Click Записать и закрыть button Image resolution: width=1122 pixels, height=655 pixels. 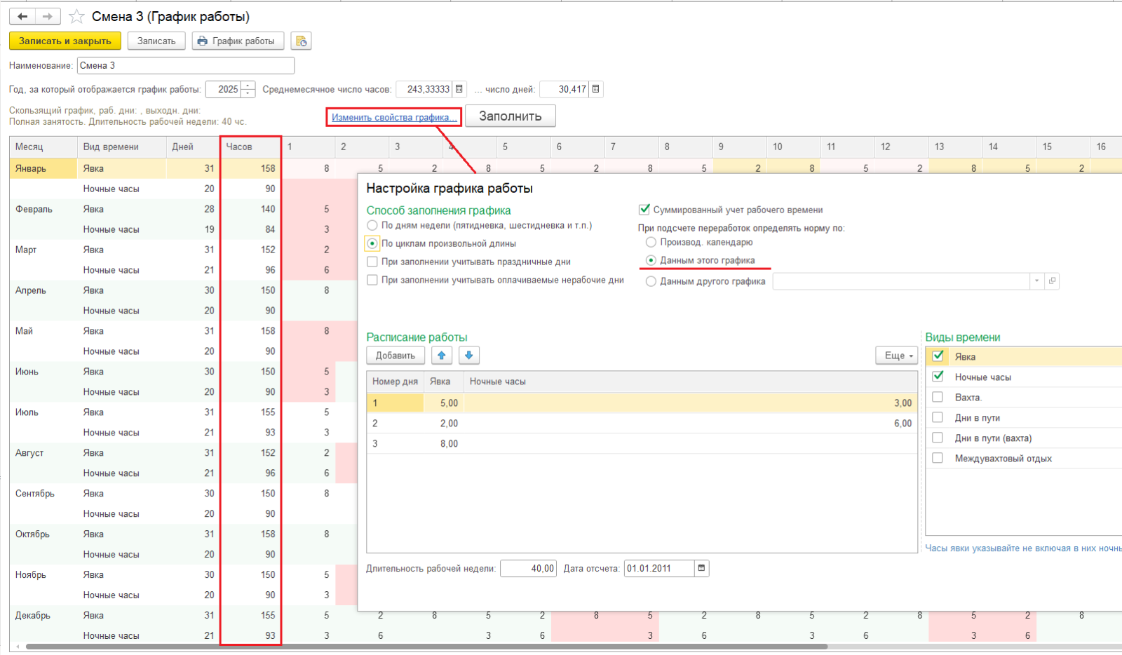(65, 41)
